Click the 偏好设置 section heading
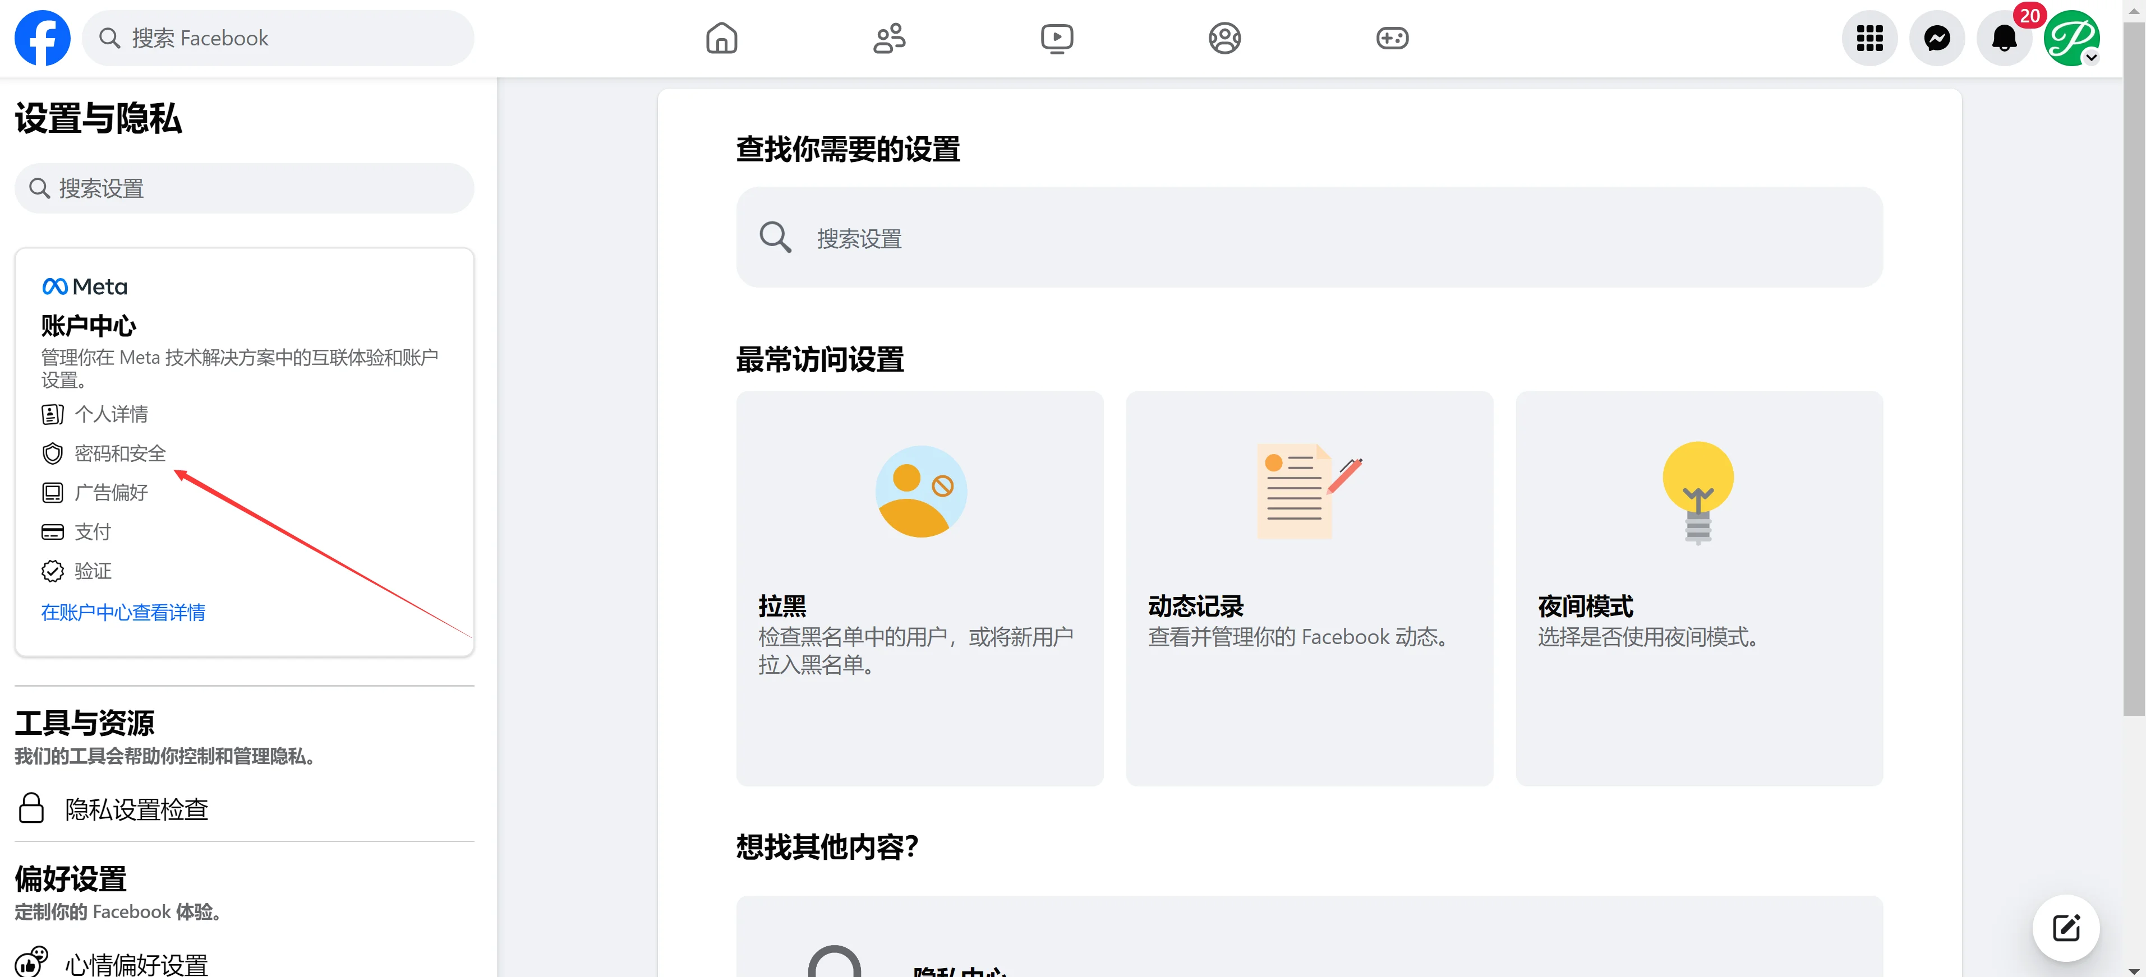 (x=71, y=878)
